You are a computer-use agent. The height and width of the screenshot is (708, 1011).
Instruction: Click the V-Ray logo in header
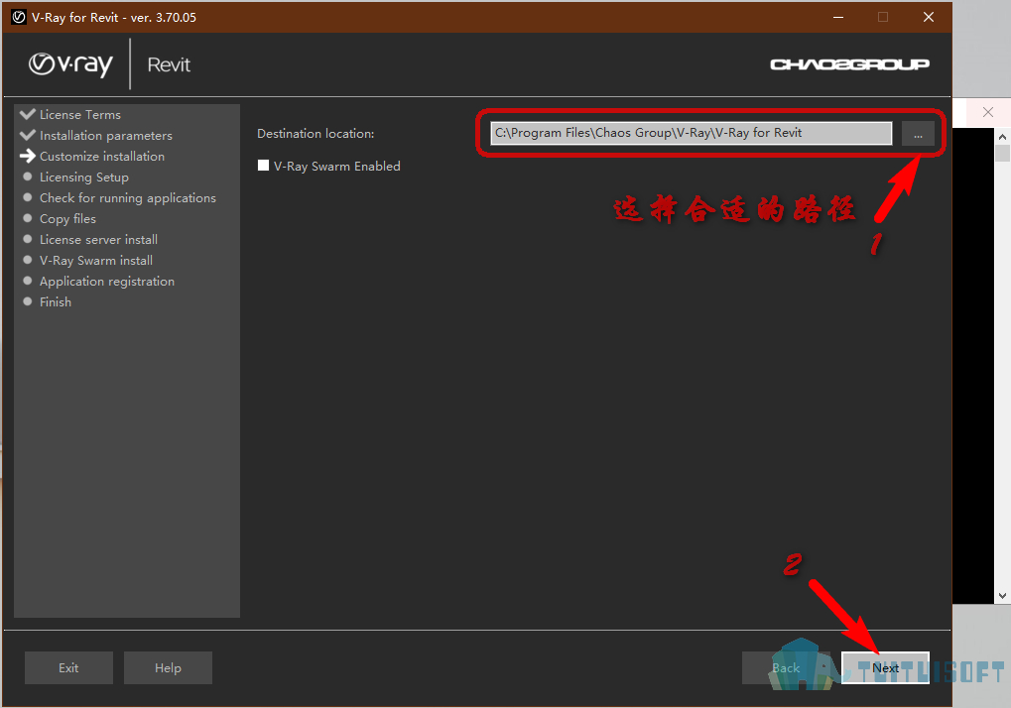[70, 64]
